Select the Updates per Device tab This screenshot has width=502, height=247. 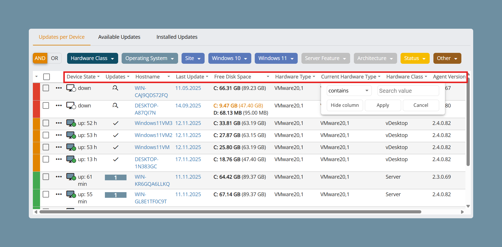[62, 37]
